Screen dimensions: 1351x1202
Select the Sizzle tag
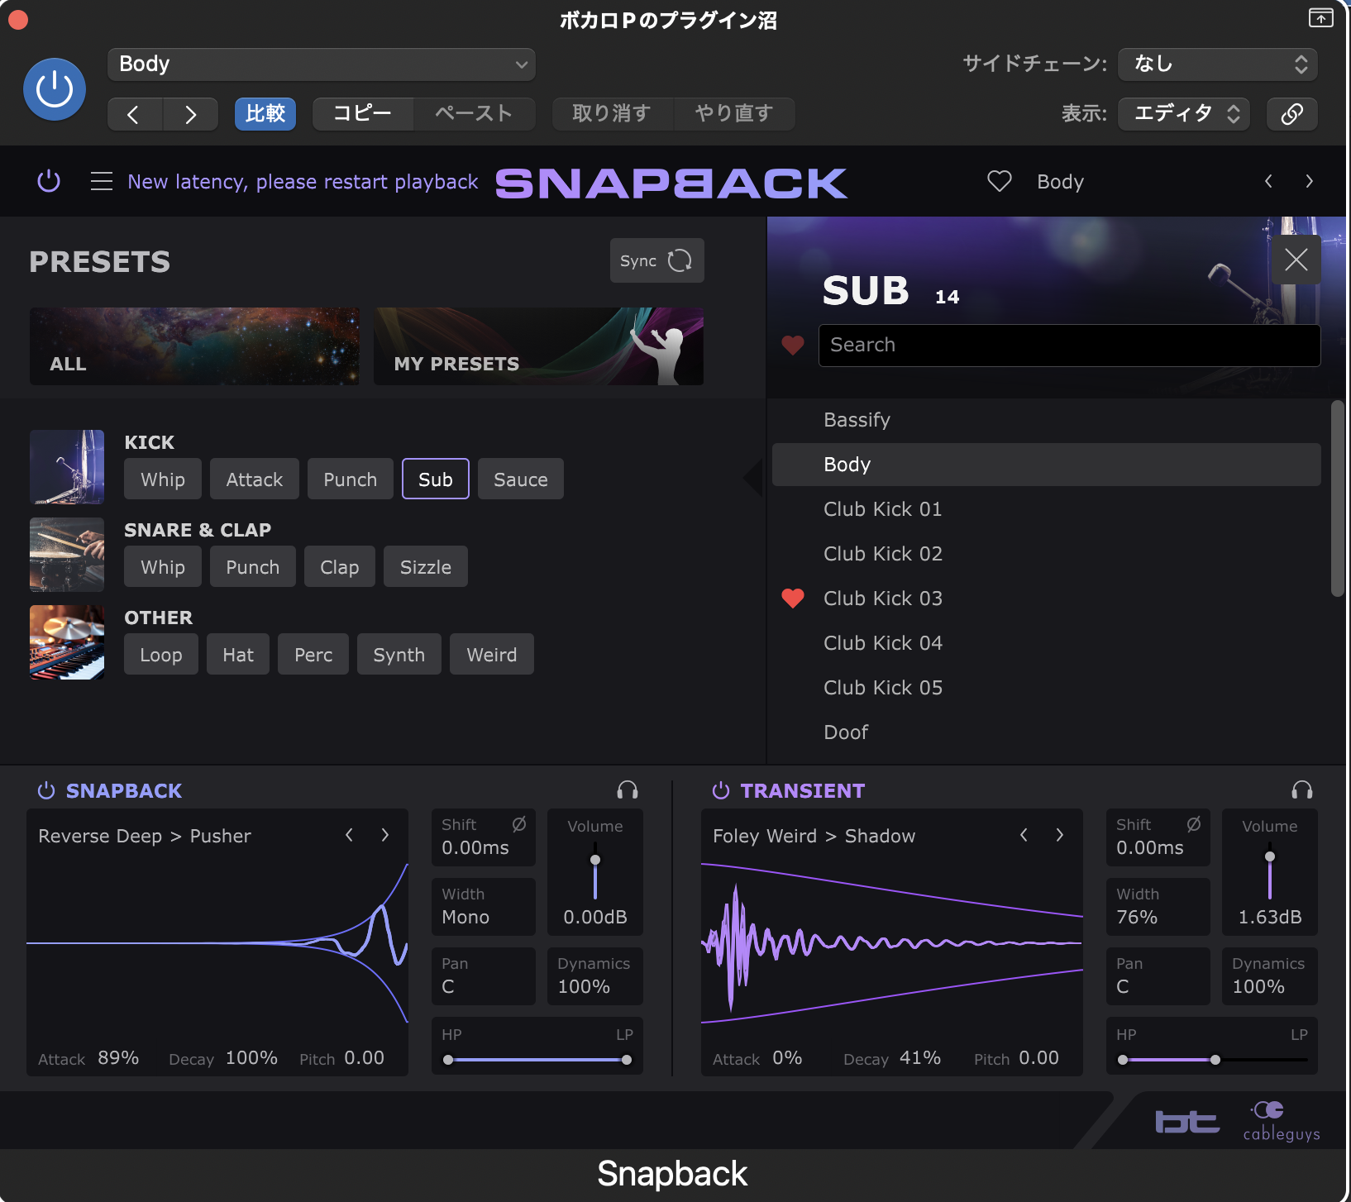426,567
